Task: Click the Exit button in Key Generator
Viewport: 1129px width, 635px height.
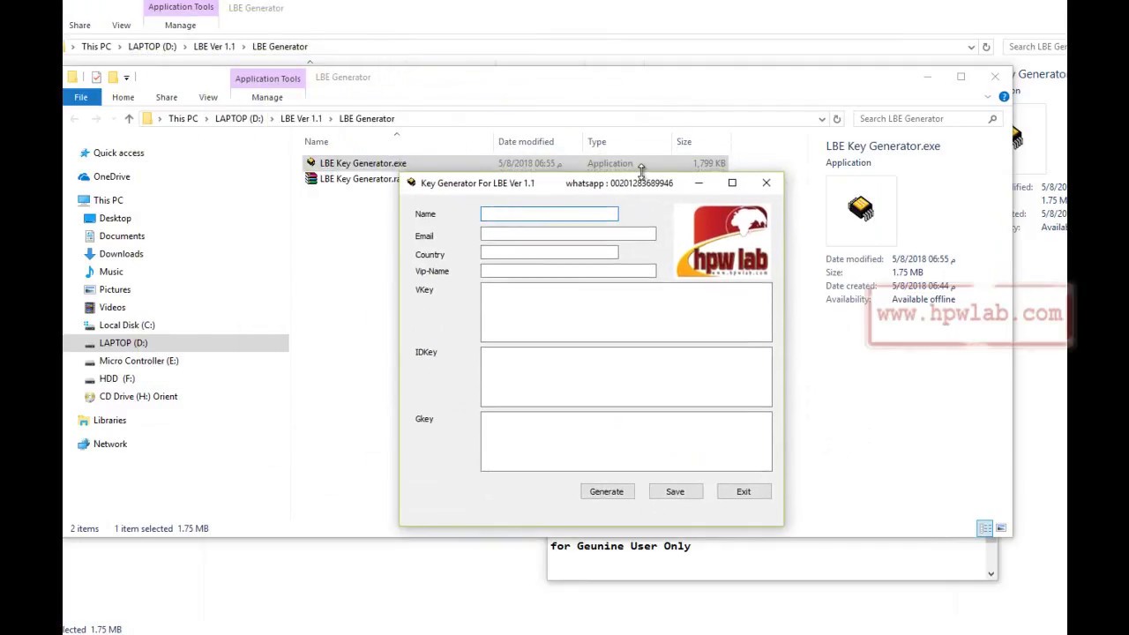Action: [x=744, y=491]
